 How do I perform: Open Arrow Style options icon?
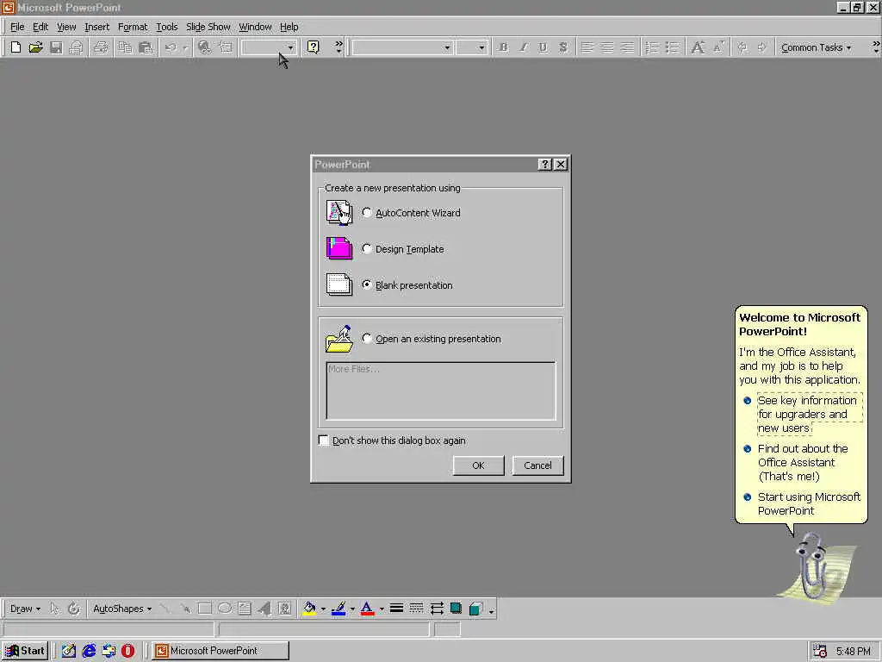pos(437,609)
